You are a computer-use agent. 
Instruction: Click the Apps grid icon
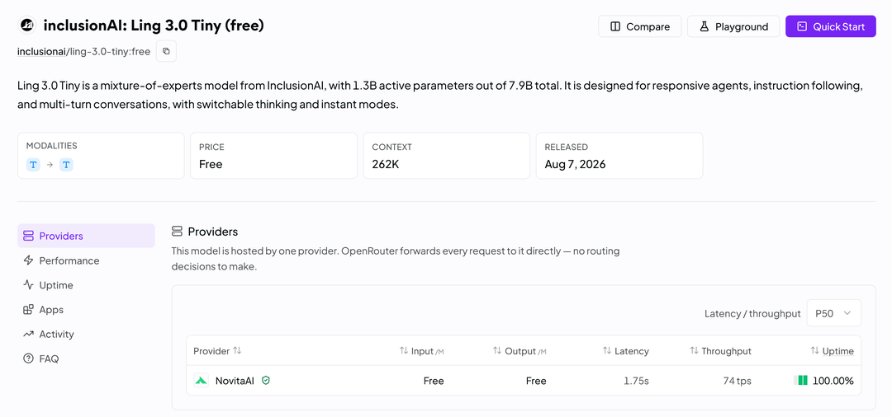click(28, 310)
